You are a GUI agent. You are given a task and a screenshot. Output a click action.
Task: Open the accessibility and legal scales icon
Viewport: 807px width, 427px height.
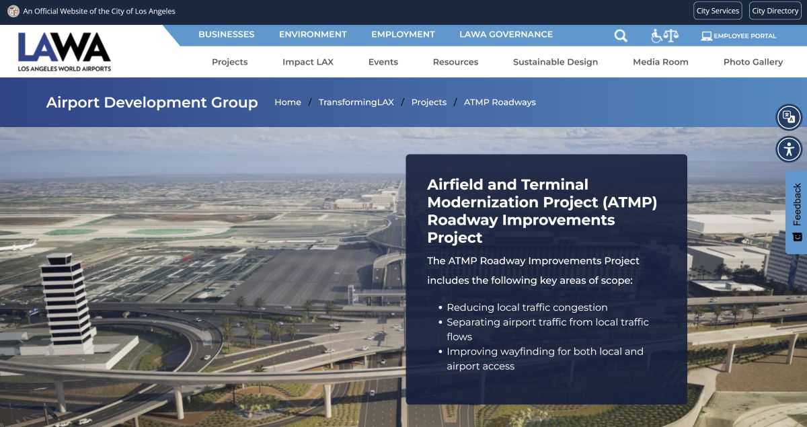coord(664,36)
